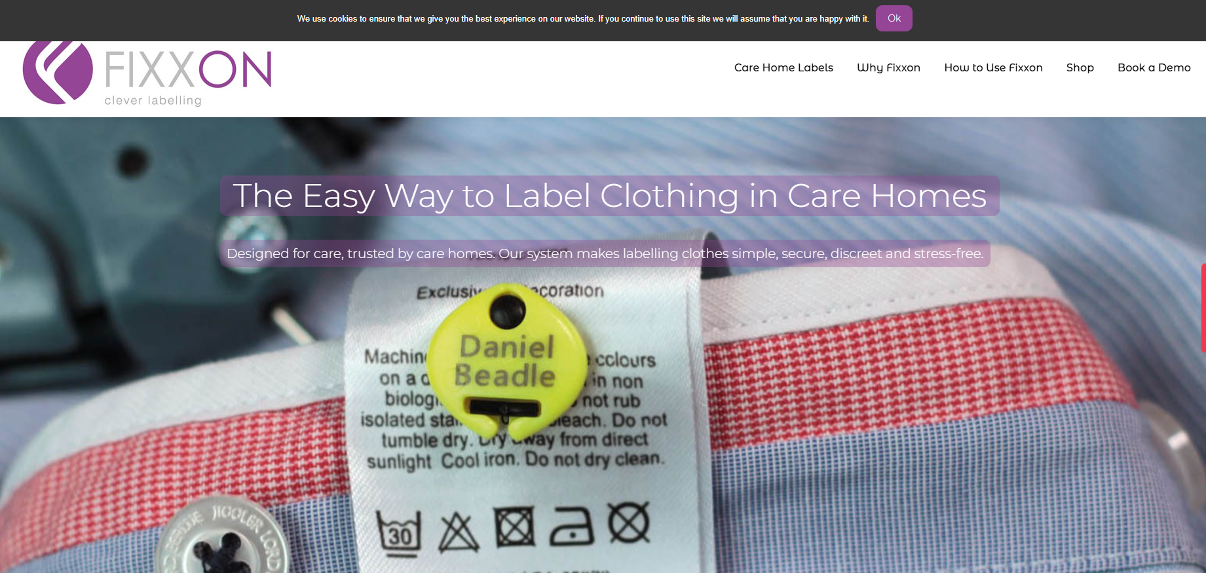Viewport: 1206px width, 573px height.
Task: Click the do not tumble dry symbol
Action: [x=515, y=527]
